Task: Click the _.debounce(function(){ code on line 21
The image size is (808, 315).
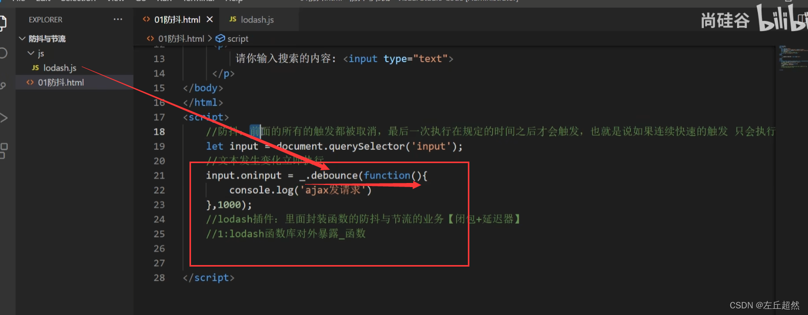Action: pyautogui.click(x=364, y=175)
